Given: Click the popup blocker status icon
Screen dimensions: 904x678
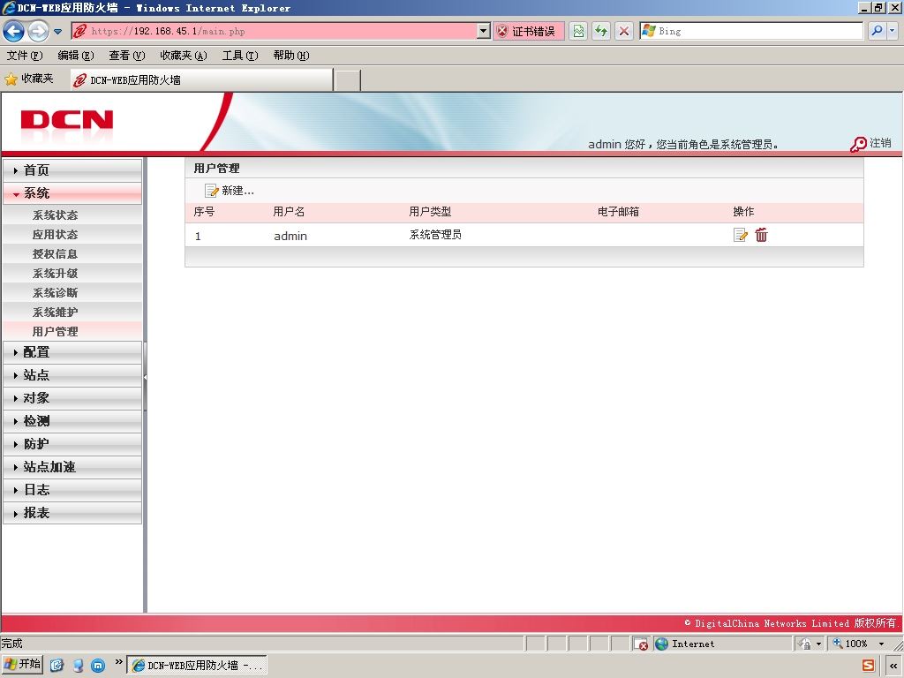Looking at the screenshot, I should [641, 644].
